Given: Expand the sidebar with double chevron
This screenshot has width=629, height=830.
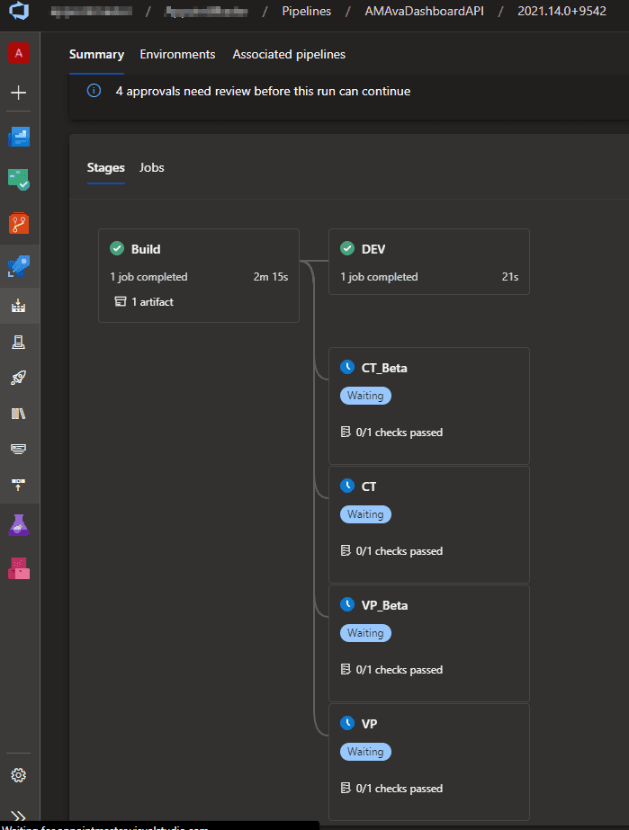Looking at the screenshot, I should point(19,815).
